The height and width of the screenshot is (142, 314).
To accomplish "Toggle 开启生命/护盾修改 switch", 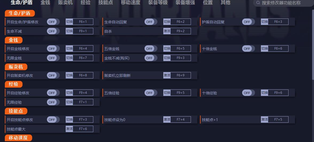I will coord(53,22).
